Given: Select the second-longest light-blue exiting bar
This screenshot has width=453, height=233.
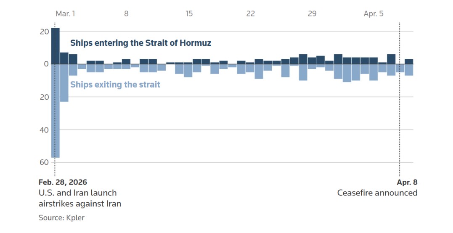Looking at the screenshot, I should pyautogui.click(x=64, y=83).
